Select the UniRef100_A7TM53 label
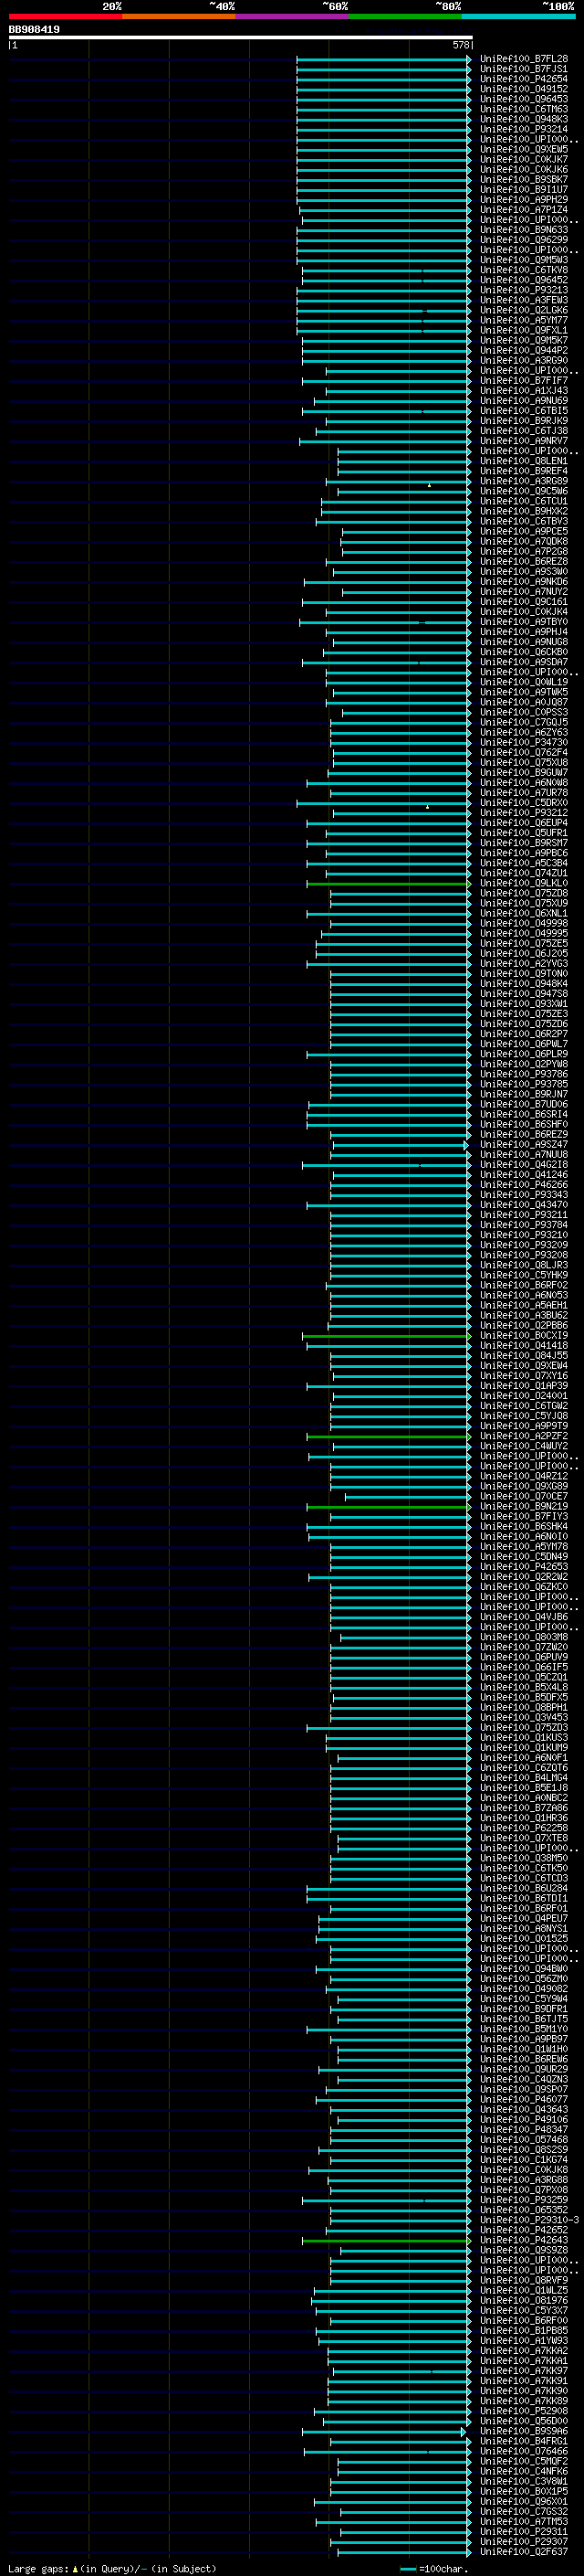This screenshot has width=584, height=2576. (x=524, y=2522)
